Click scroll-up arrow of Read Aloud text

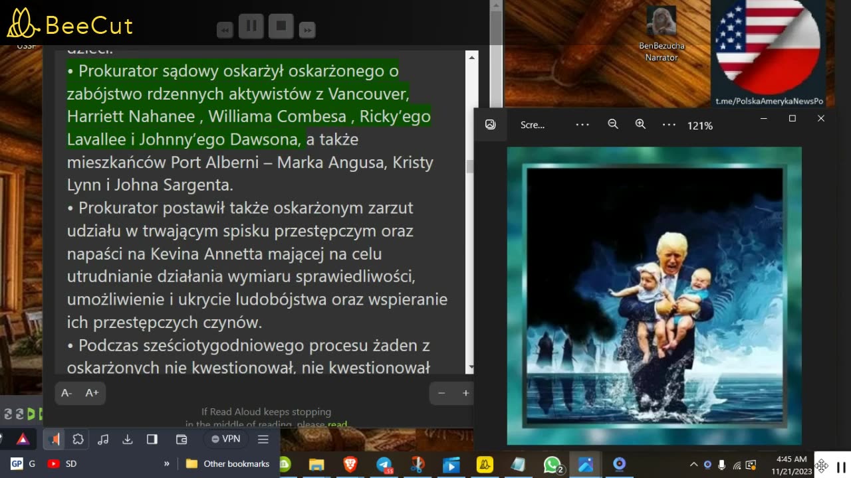471,58
